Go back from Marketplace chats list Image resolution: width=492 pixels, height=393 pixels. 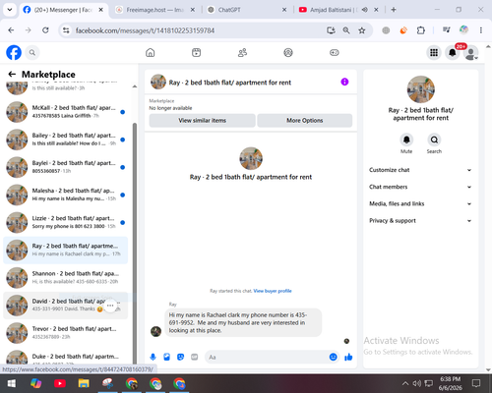click(12, 75)
